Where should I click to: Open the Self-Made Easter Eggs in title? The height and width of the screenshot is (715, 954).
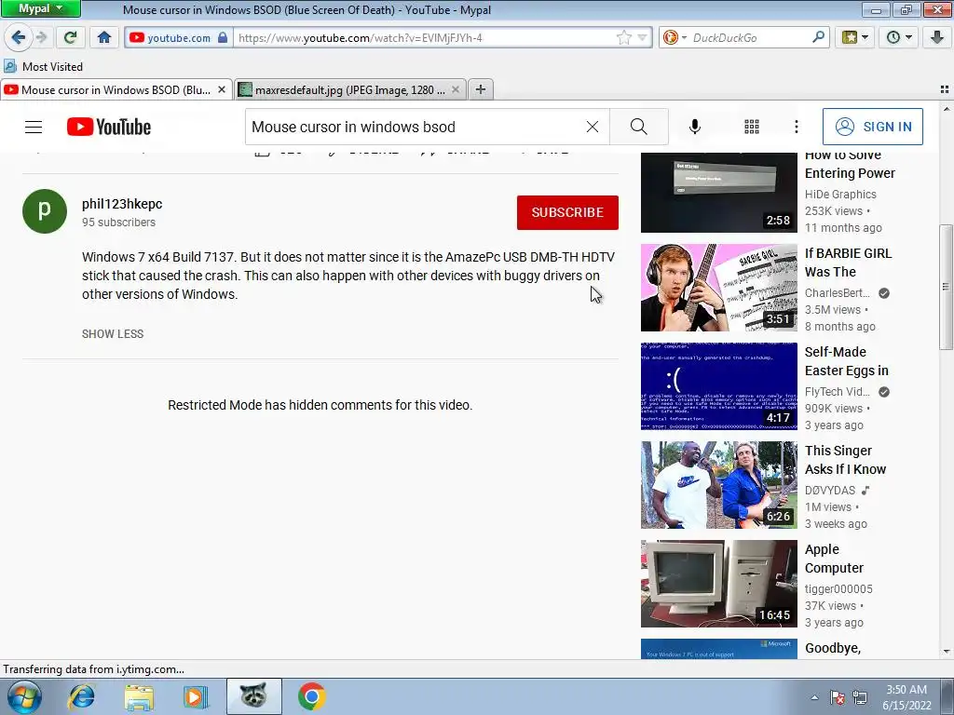pyautogui.click(x=846, y=361)
